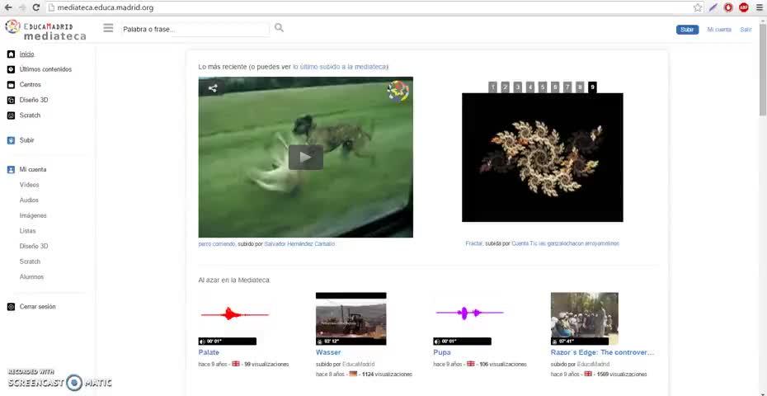Click the Salir link in header

[746, 30]
